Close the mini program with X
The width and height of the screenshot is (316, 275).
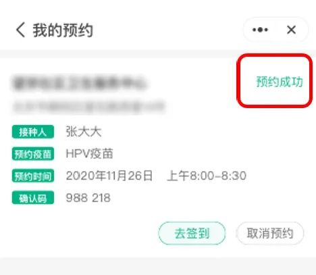(x=291, y=30)
